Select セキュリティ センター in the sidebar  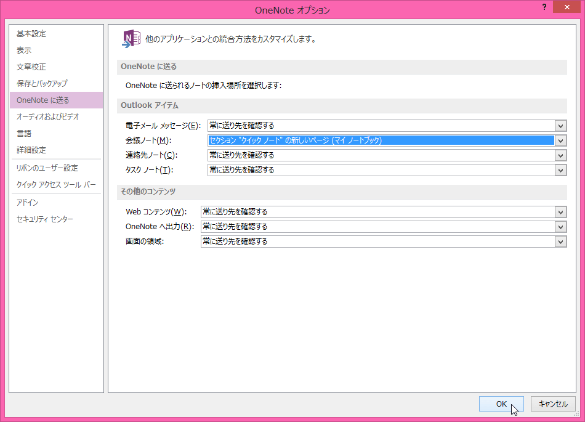(56, 219)
